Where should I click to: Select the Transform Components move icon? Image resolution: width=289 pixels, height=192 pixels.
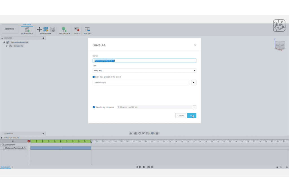[x=40, y=29]
